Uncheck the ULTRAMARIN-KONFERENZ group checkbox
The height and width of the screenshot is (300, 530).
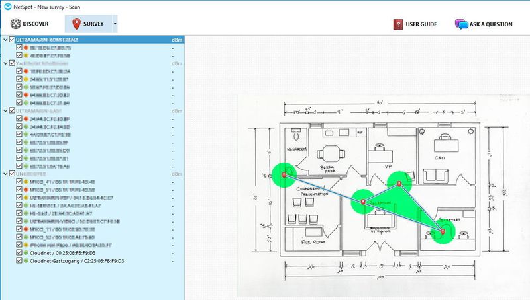[x=12, y=40]
